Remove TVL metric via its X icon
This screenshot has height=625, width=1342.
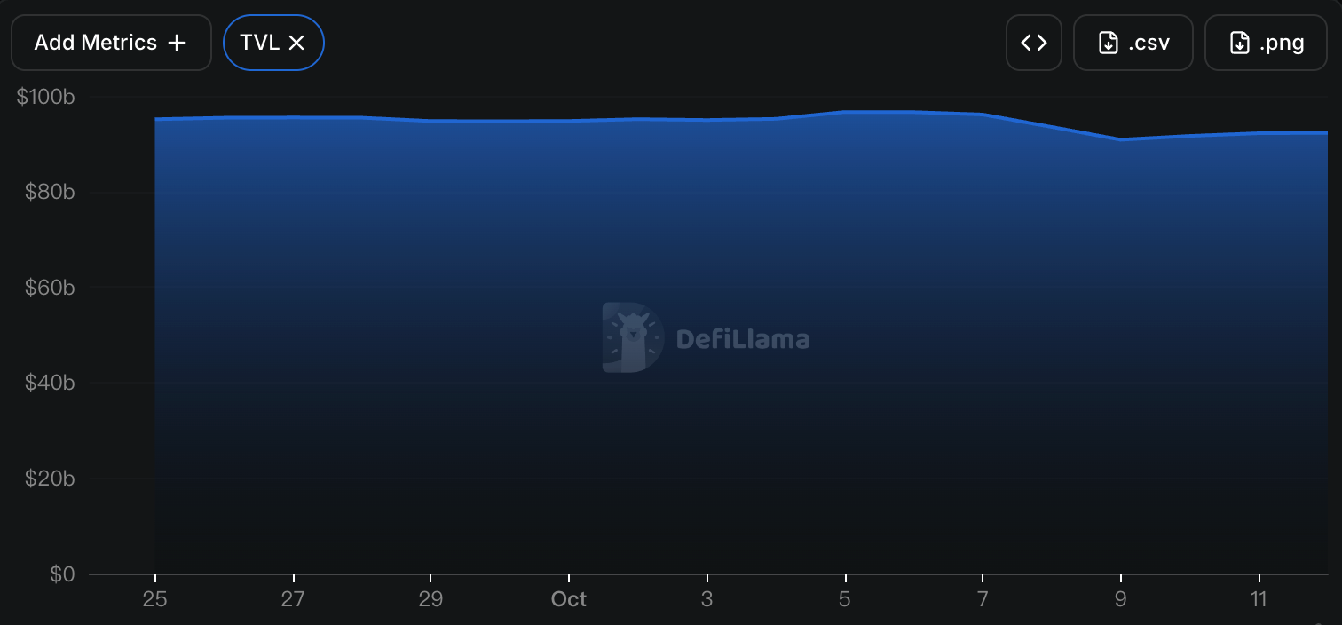coord(296,43)
